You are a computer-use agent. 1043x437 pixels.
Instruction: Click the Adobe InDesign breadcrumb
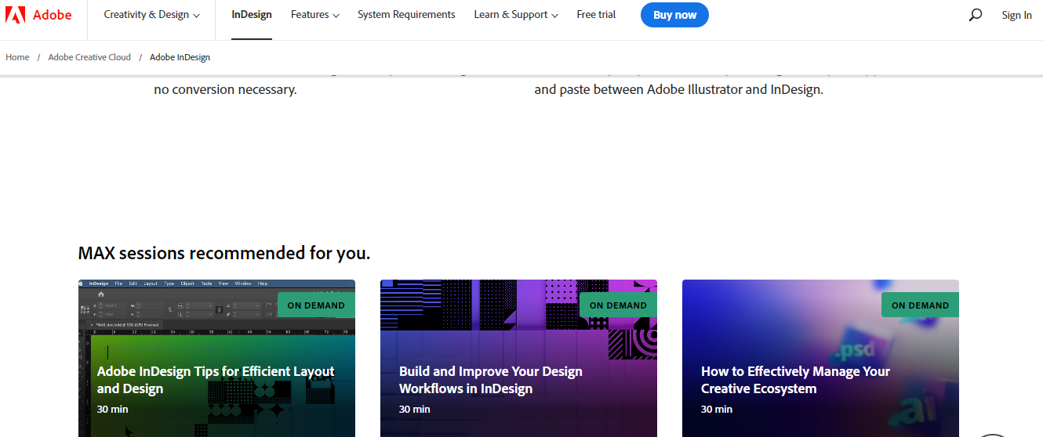point(180,57)
